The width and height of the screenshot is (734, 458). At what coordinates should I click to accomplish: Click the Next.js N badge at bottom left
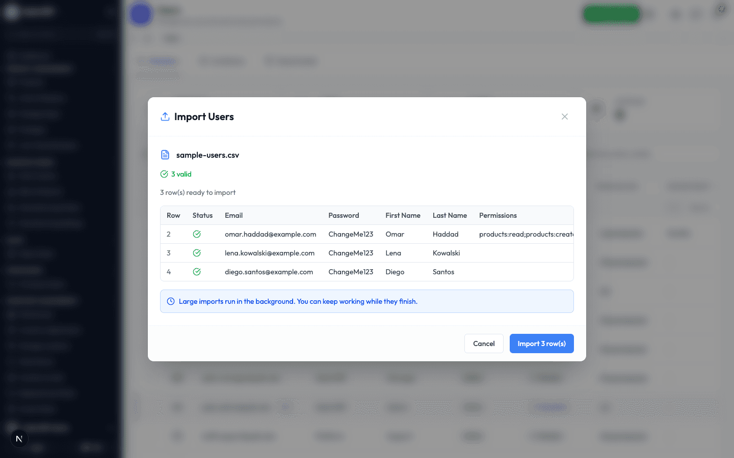tap(19, 439)
